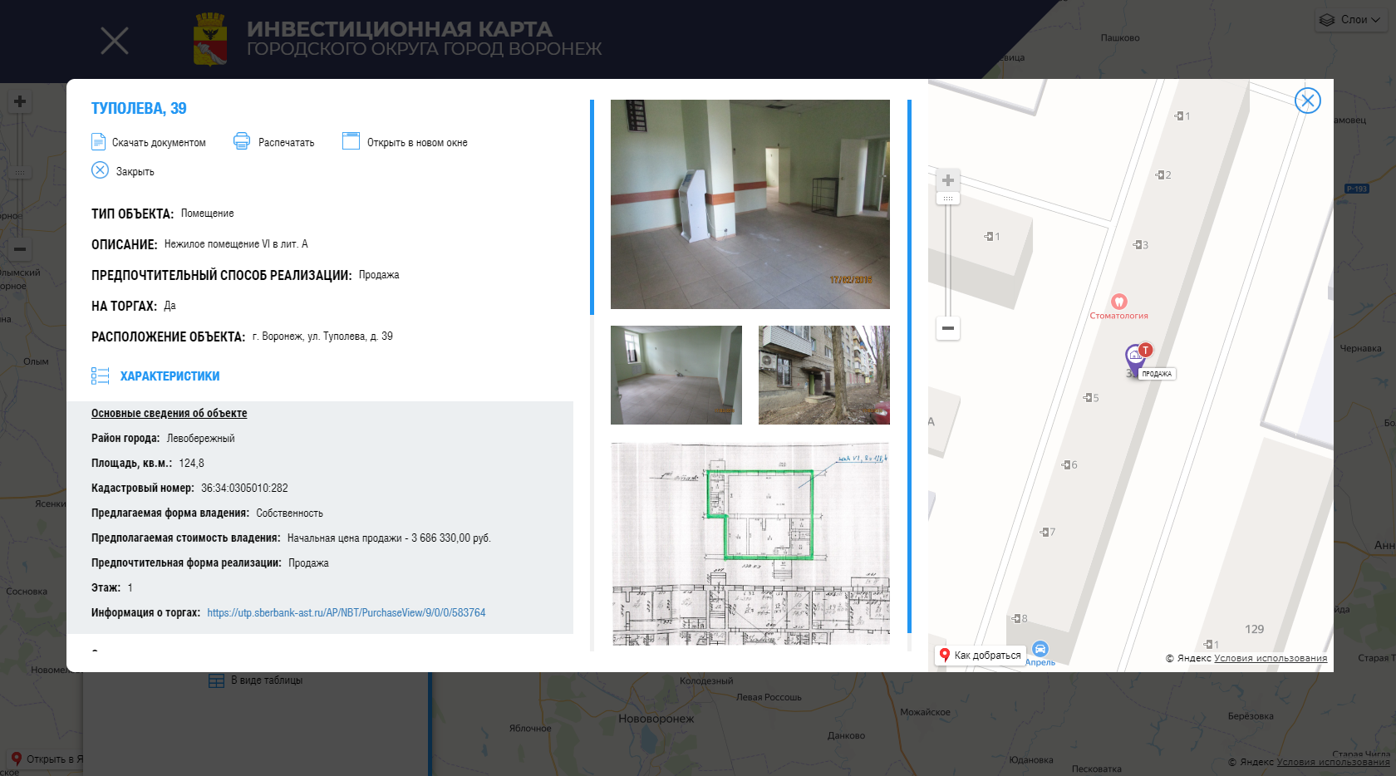Click entrance number 3 marker on map
1396x776 pixels.
point(1141,245)
